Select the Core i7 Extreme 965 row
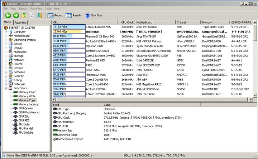Image resolution: width=258 pixels, height=159 pixels. coord(153,27)
